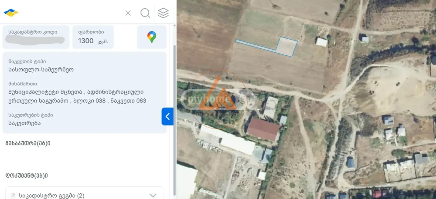Click the info panel vertical scrollbar
The height and width of the screenshot is (199, 436).
click(174, 119)
